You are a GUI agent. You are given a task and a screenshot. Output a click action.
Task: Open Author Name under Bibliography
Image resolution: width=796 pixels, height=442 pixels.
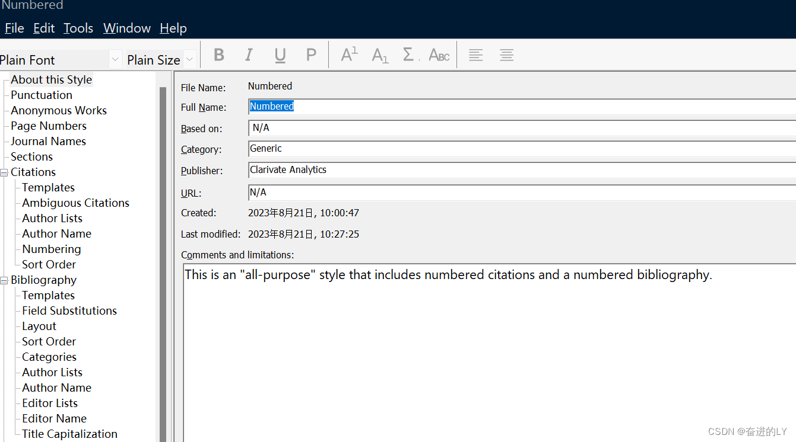[56, 387]
